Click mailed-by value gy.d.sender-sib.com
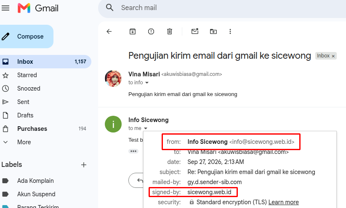This screenshot has height=208, width=346. pyautogui.click(x=215, y=182)
